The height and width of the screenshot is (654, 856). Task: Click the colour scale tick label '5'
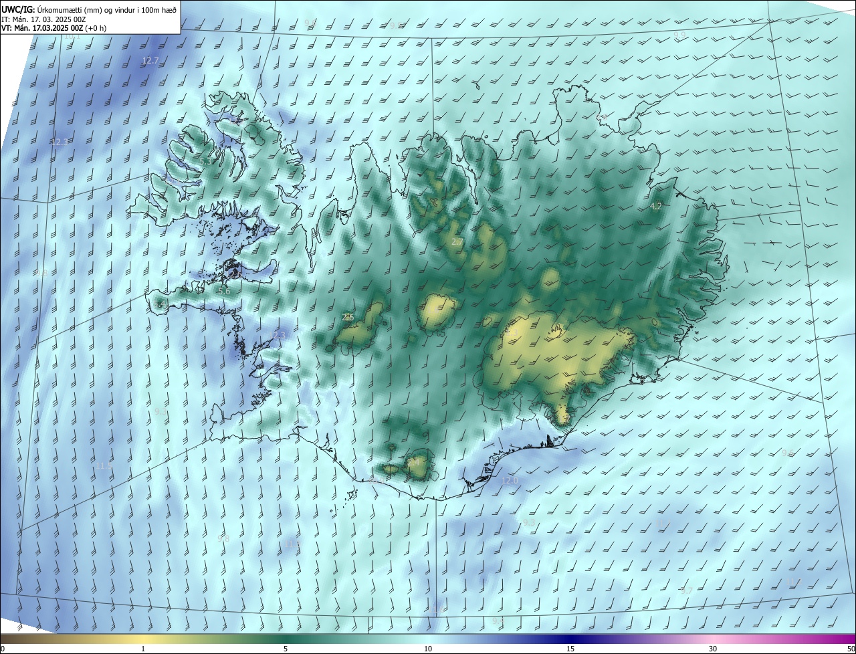pos(286,649)
